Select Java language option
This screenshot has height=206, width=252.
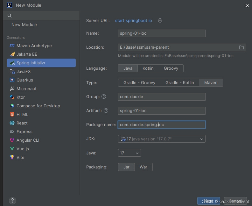point(128,68)
